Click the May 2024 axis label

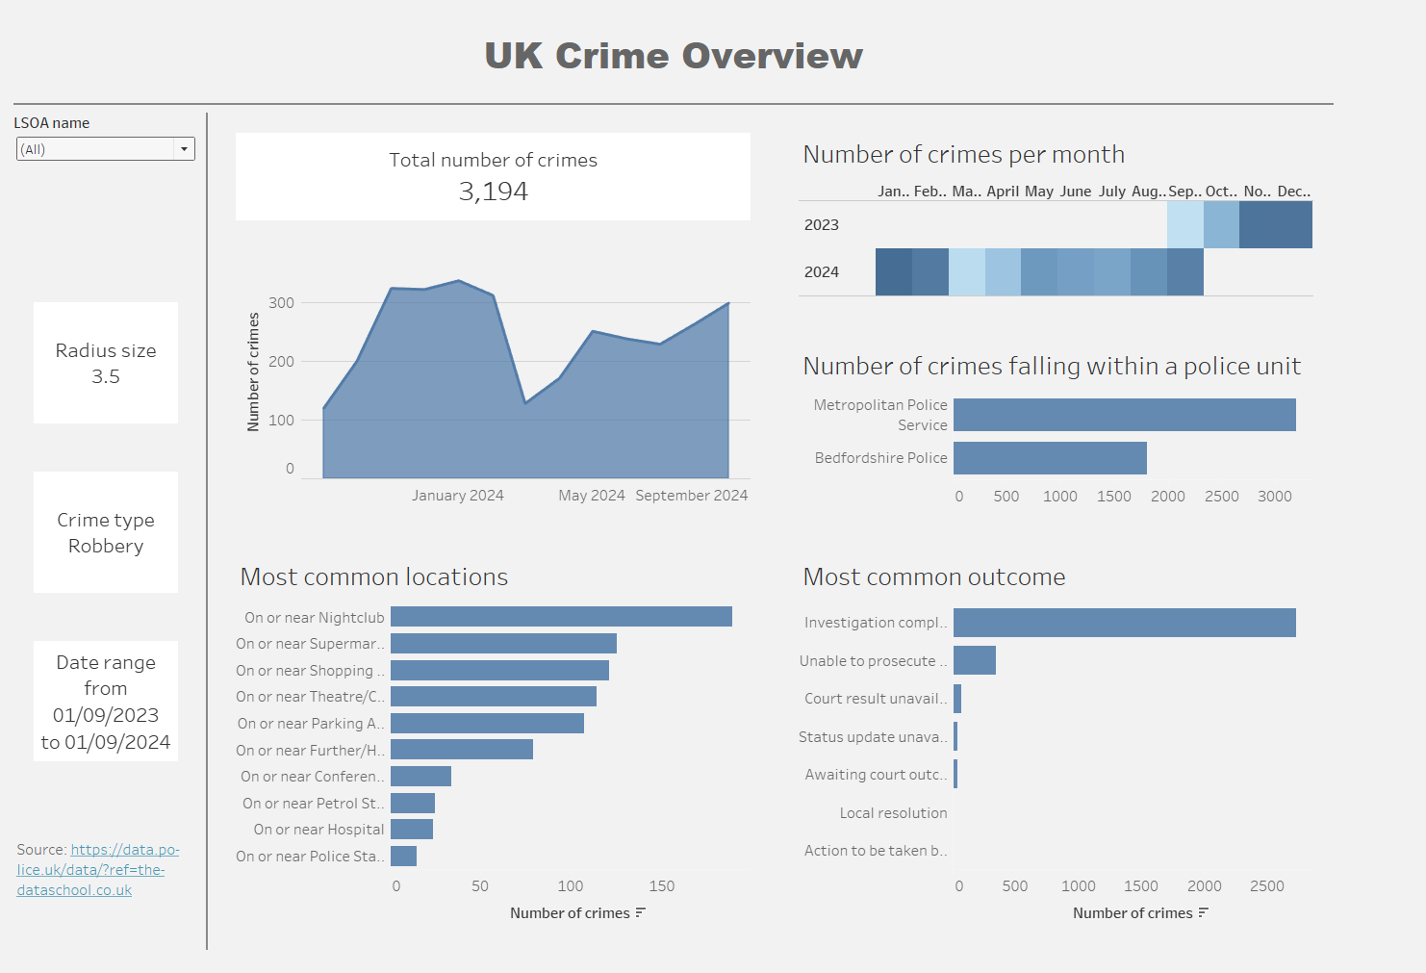coord(592,496)
